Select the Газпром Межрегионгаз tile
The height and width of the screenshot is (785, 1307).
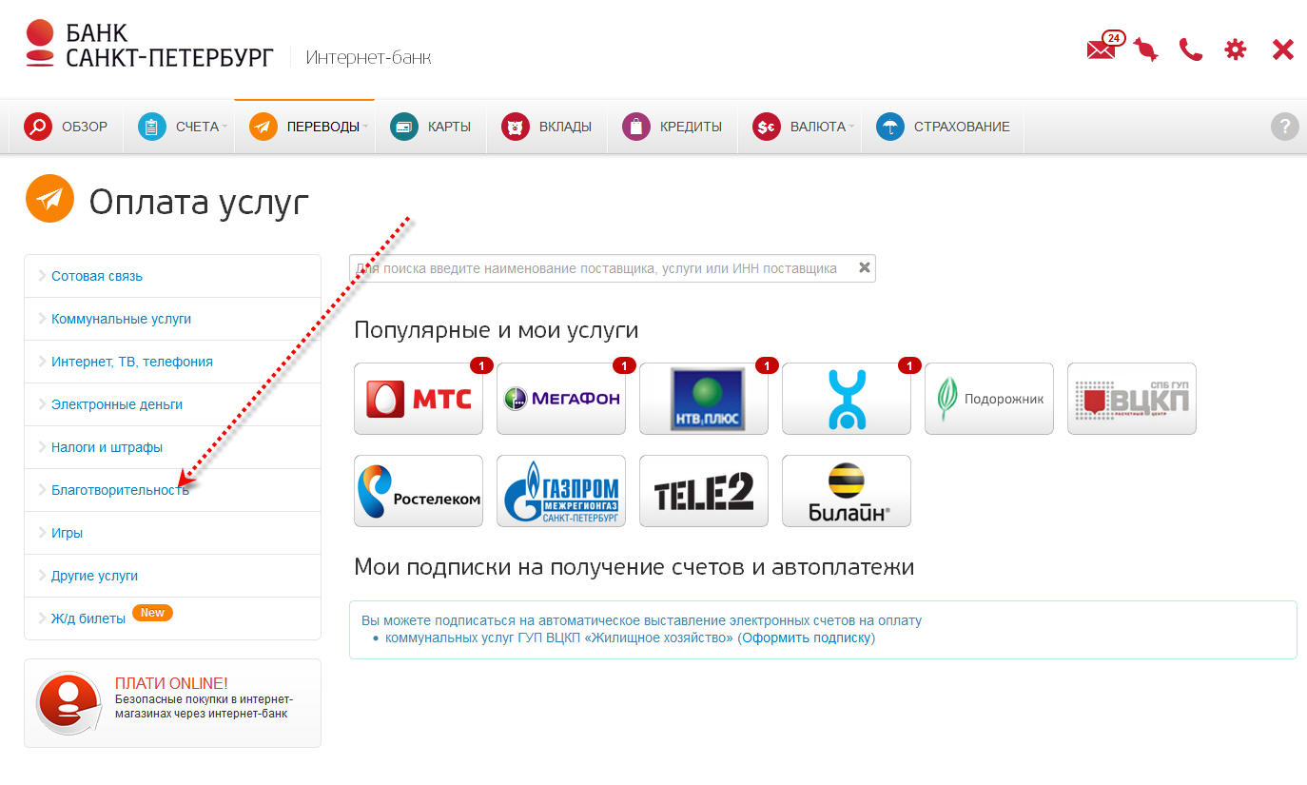tap(561, 491)
